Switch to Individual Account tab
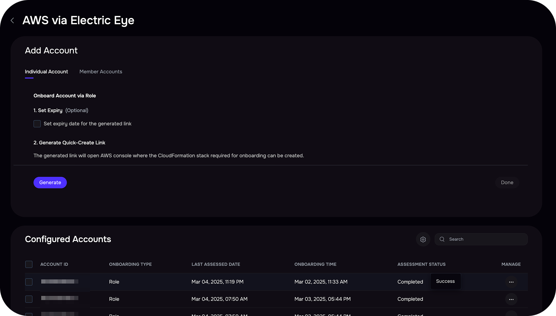This screenshot has height=316, width=556. coord(46,72)
